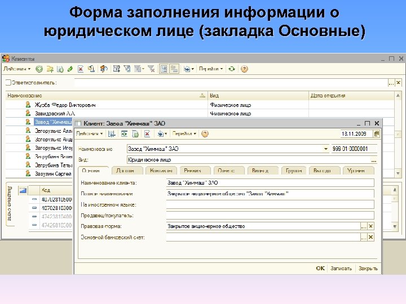Screen dimensions: 406x304
Task: Open the input-based-on dropdown icon in Клиент toolbar
Action: (x=162, y=133)
